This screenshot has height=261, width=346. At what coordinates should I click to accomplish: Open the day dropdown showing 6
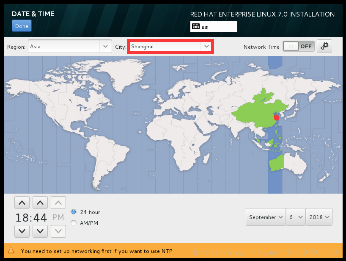(296, 217)
